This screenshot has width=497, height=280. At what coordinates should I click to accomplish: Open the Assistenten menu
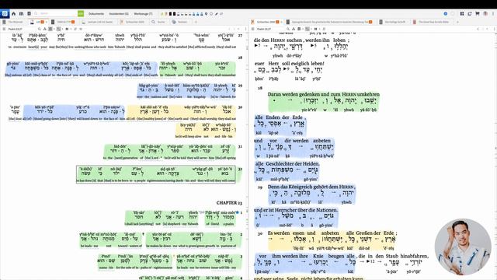[x=119, y=14]
